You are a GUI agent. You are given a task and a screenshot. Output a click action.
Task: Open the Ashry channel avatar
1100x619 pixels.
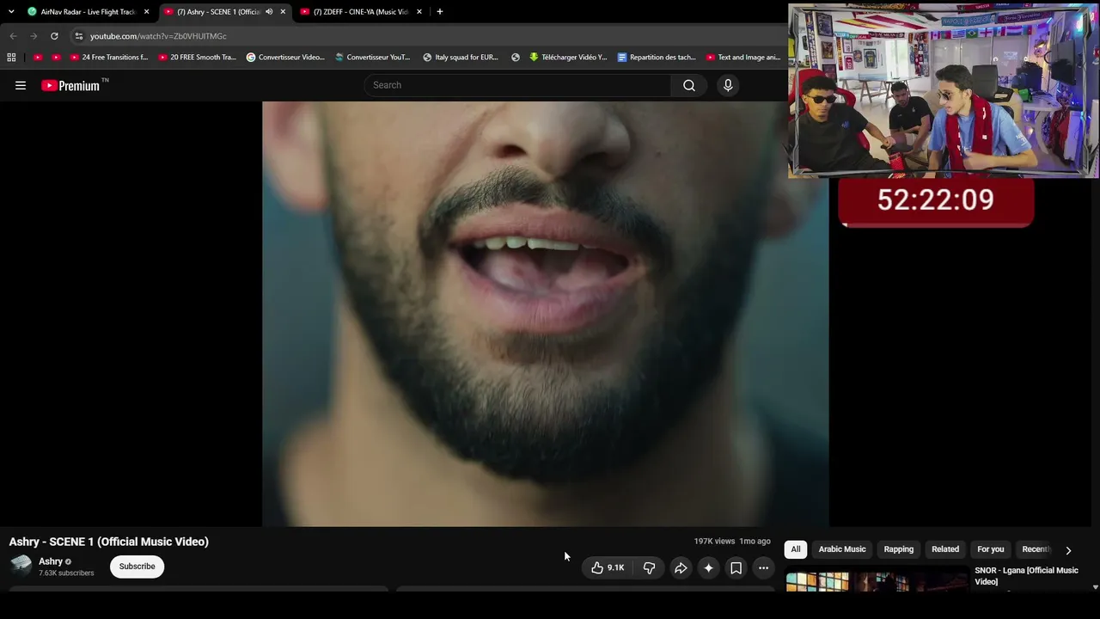pos(21,566)
